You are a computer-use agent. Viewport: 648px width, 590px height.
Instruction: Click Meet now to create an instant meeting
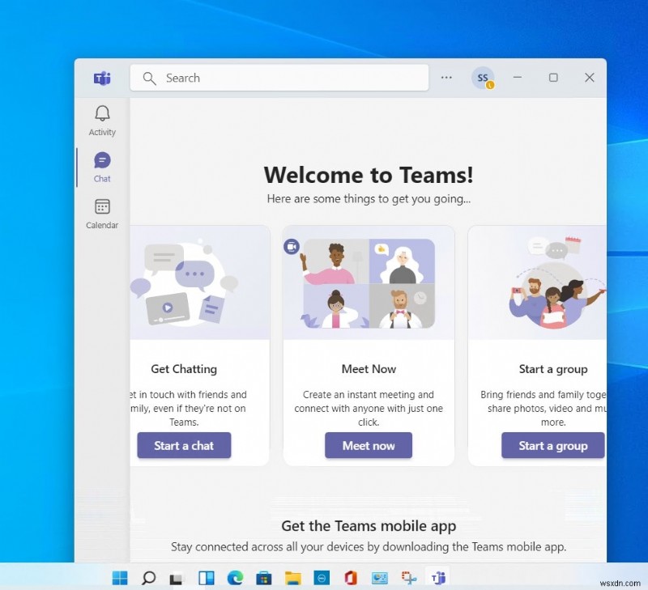click(369, 445)
